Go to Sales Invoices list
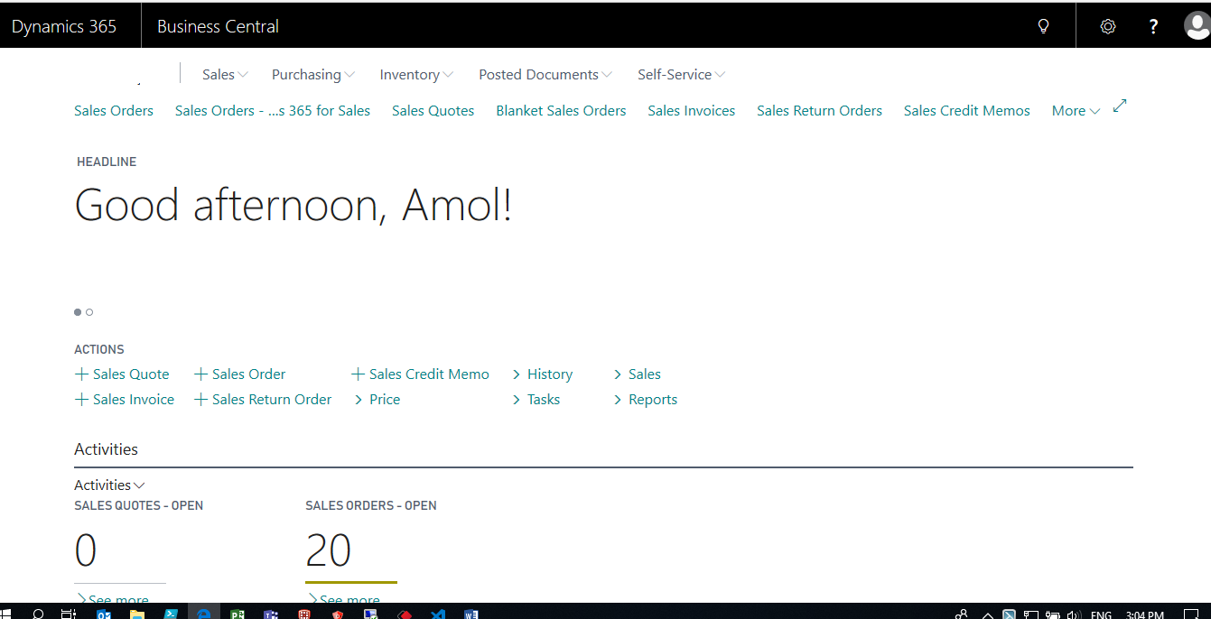Screen dimensions: 1211x619 tap(691, 111)
